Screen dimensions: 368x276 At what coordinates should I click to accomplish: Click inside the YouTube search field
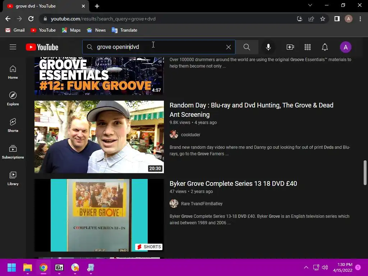pyautogui.click(x=160, y=47)
